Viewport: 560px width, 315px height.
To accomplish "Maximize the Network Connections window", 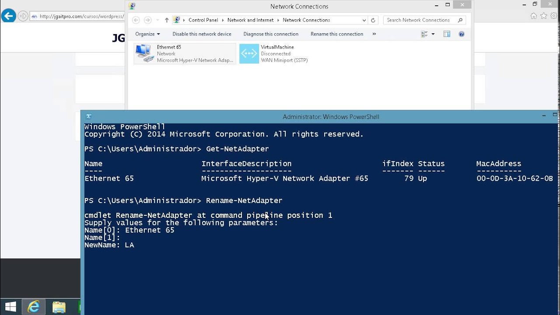I will 447,5.
